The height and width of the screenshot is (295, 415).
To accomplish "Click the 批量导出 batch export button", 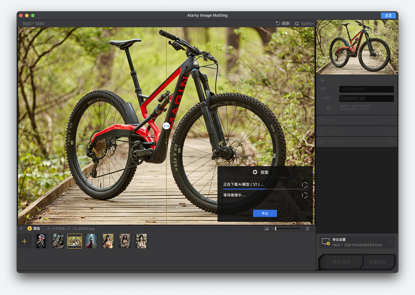I will click(377, 262).
